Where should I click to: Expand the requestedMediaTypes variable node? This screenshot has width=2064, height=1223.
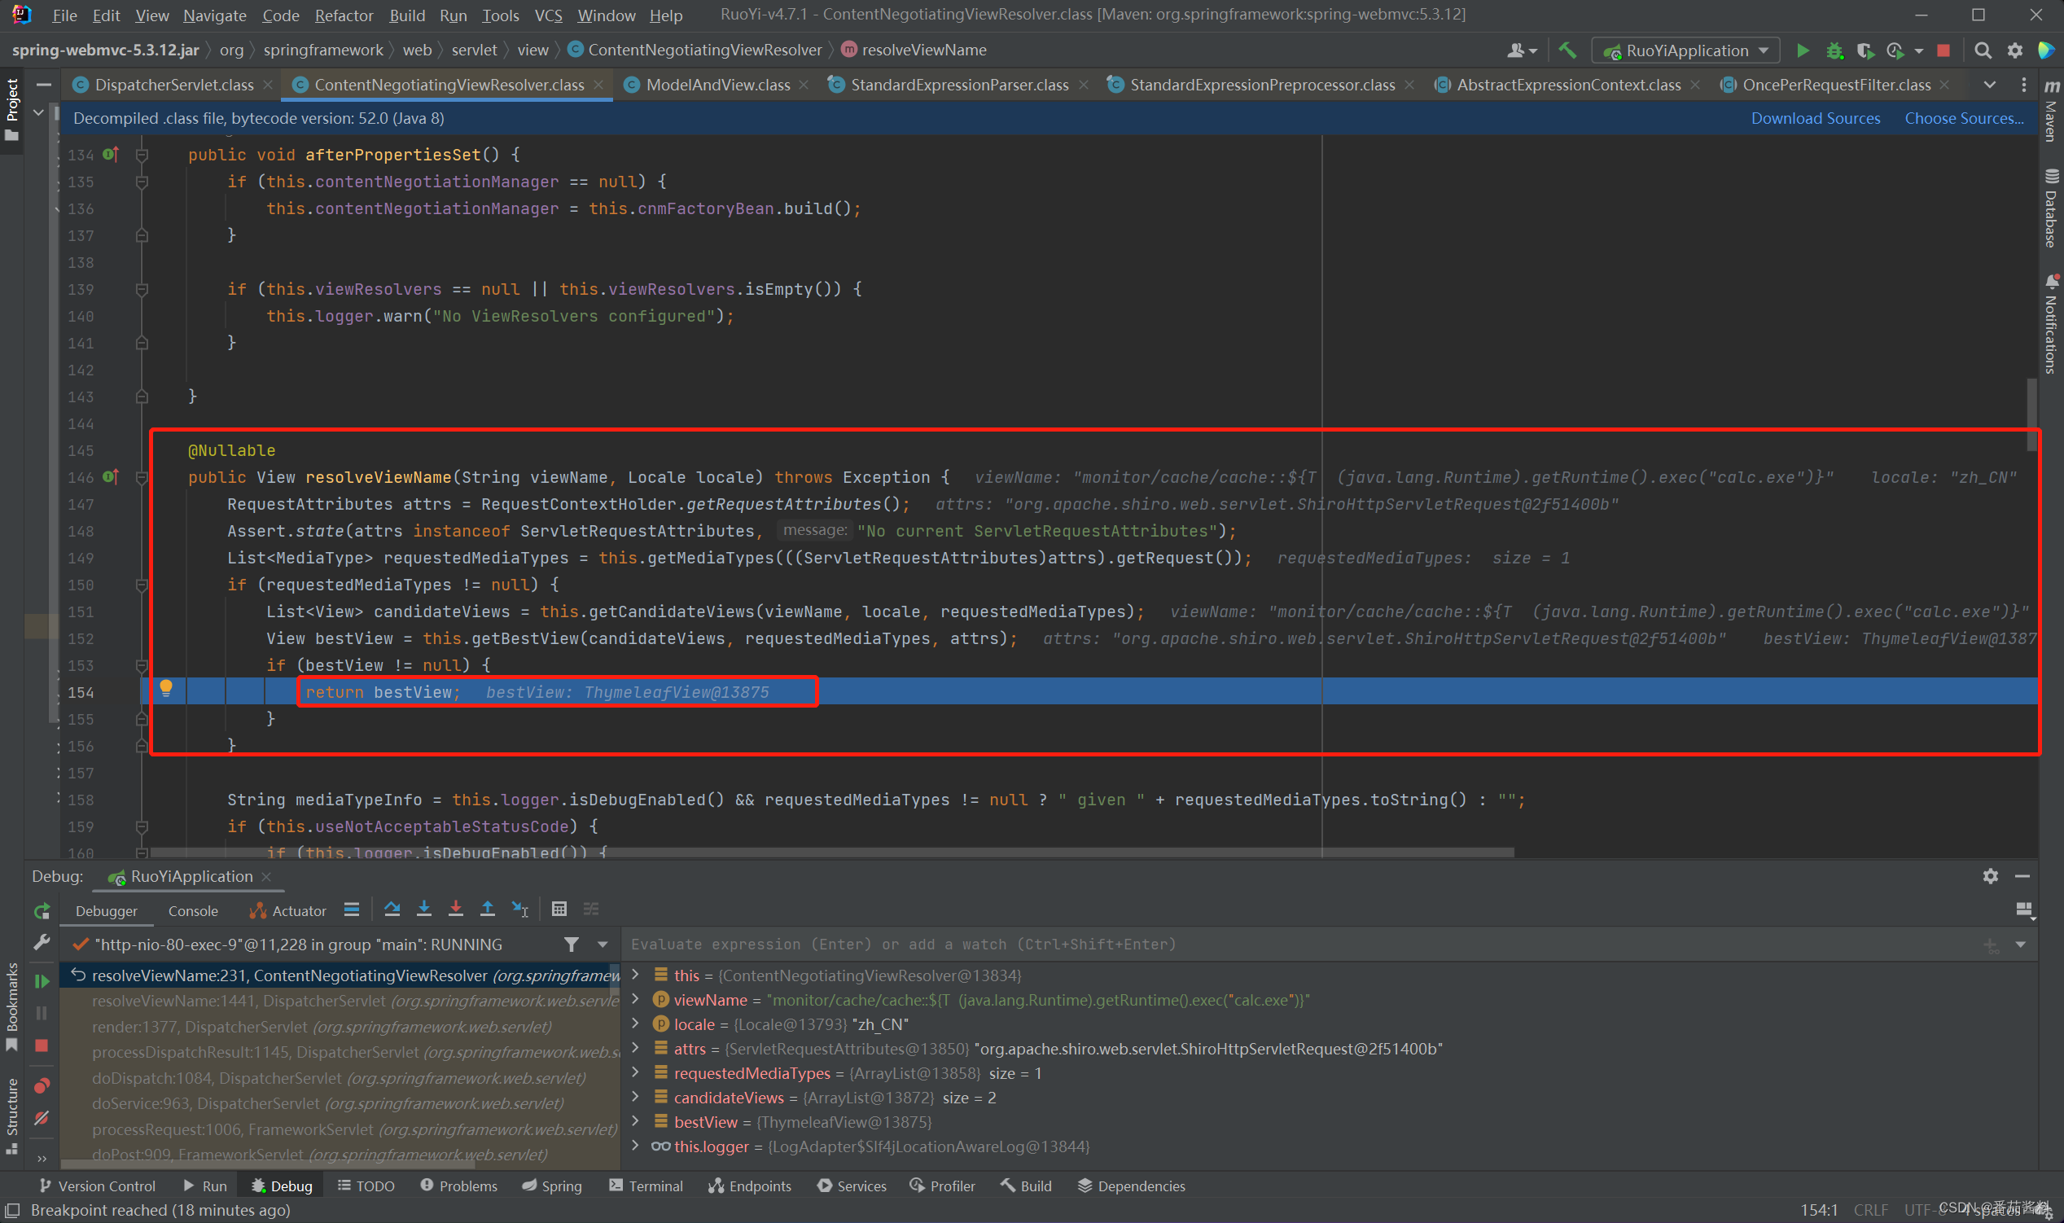(636, 1072)
